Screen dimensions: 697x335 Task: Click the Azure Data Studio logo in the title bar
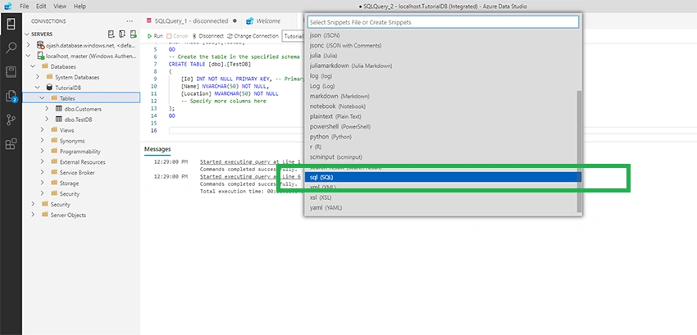click(x=7, y=7)
